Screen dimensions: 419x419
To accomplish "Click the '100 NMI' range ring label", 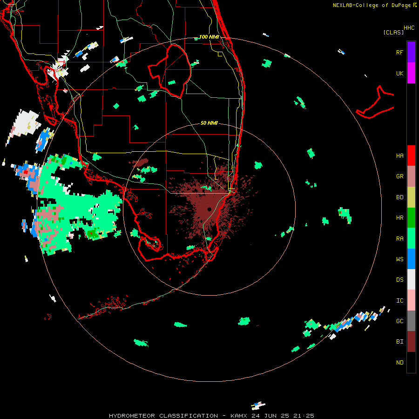I will pos(209,37).
